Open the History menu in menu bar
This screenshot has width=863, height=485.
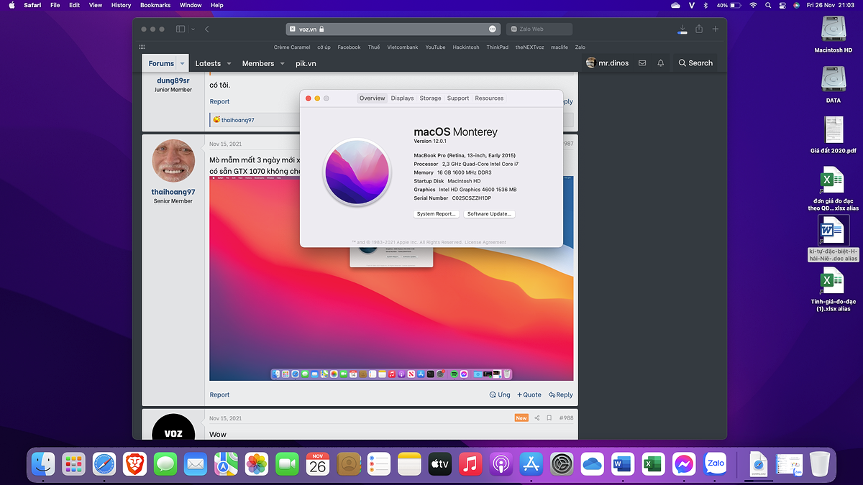(121, 5)
